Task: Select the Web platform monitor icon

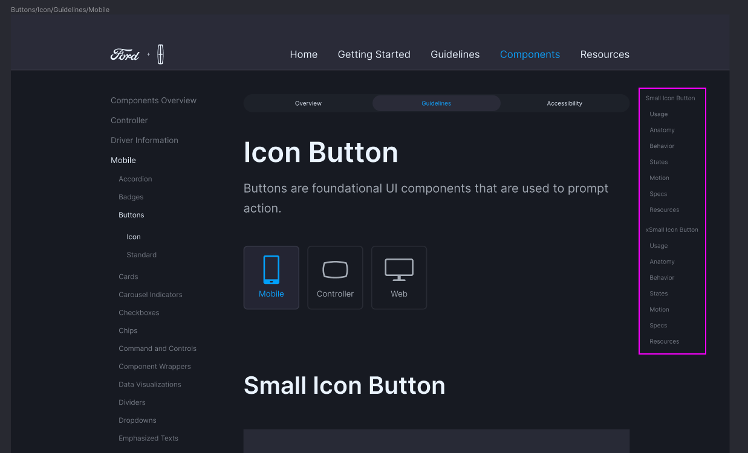Action: point(399,269)
